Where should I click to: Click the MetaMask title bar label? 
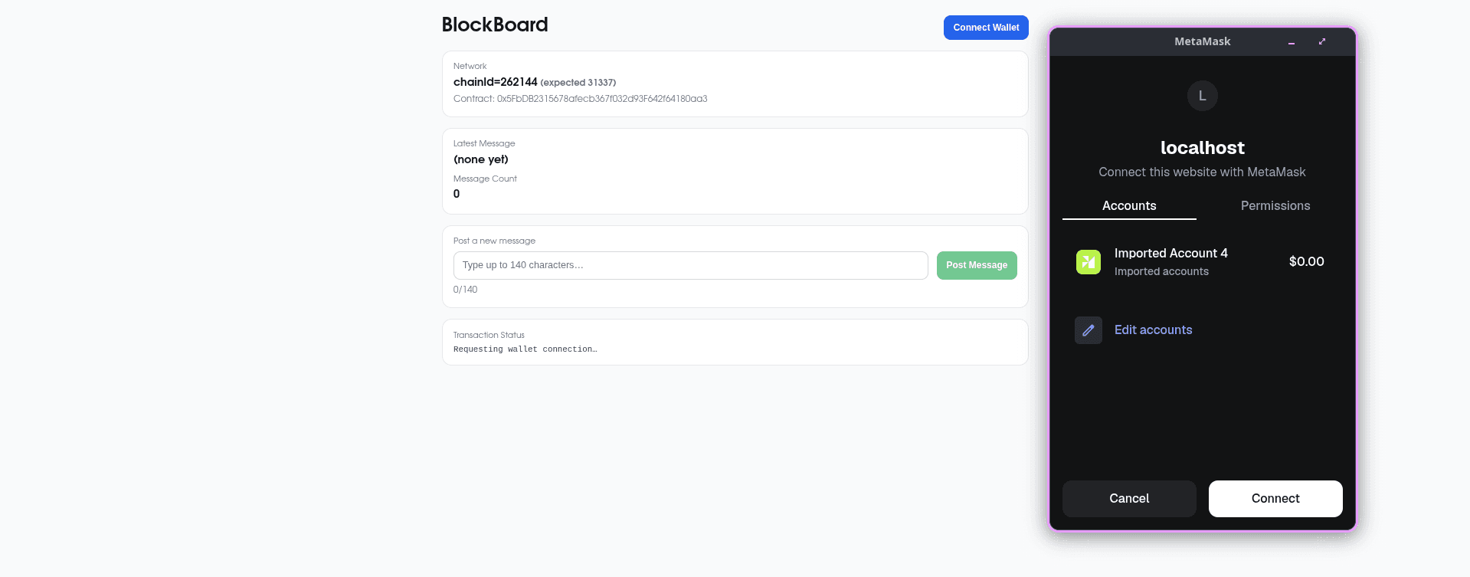click(x=1202, y=41)
